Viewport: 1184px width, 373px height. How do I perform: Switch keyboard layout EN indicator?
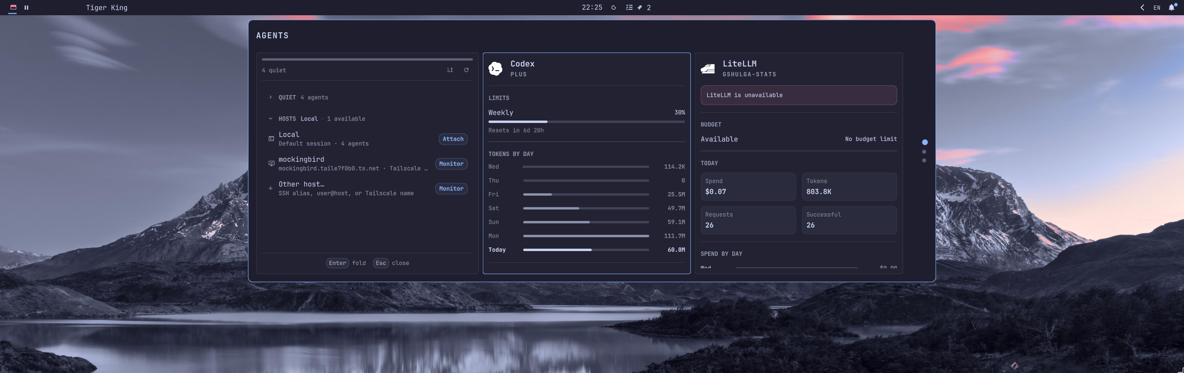click(x=1157, y=7)
